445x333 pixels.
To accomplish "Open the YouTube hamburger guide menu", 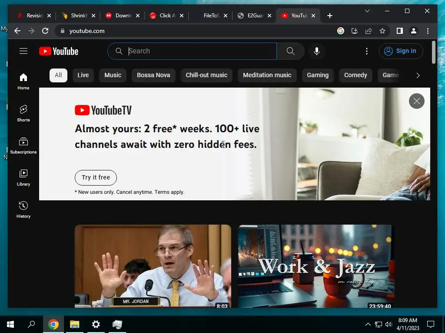I will 23,51.
